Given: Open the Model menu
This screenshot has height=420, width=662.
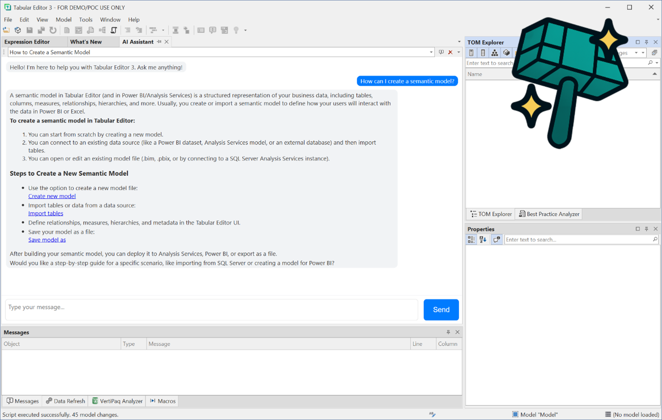Looking at the screenshot, I should click(x=63, y=19).
